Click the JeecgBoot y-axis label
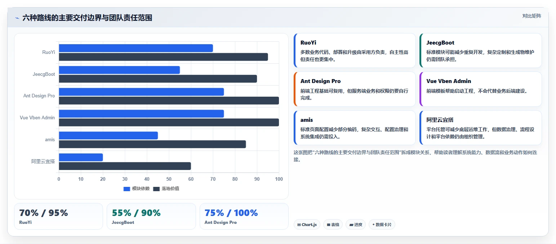This screenshot has width=556, height=244. [44, 74]
